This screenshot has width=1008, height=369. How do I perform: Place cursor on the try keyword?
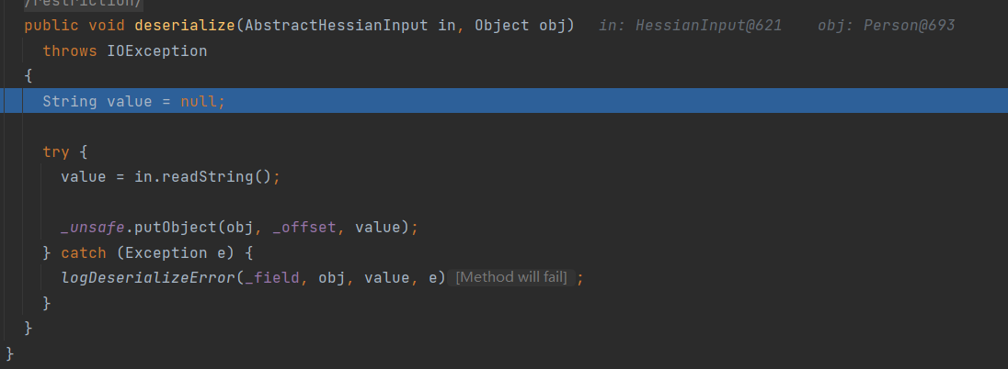click(56, 151)
